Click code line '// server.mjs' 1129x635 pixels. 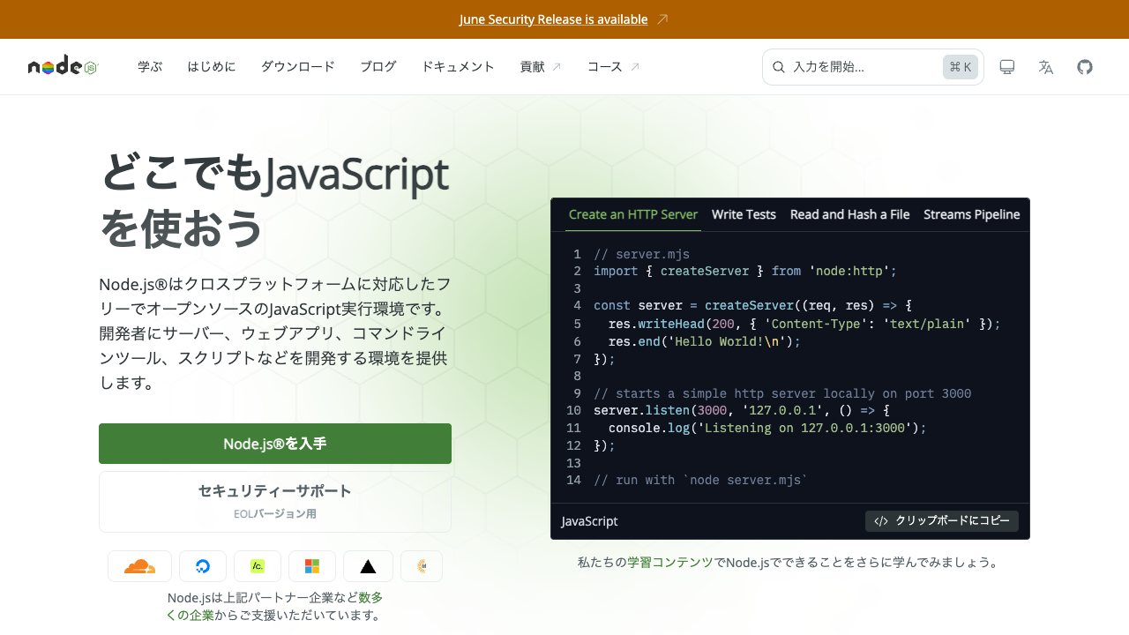(642, 254)
